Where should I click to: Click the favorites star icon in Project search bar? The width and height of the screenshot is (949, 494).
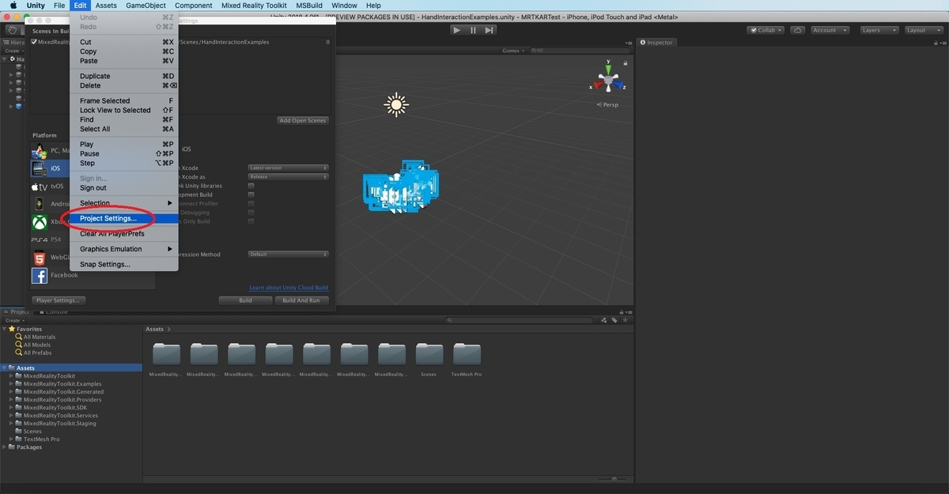pyautogui.click(x=624, y=320)
